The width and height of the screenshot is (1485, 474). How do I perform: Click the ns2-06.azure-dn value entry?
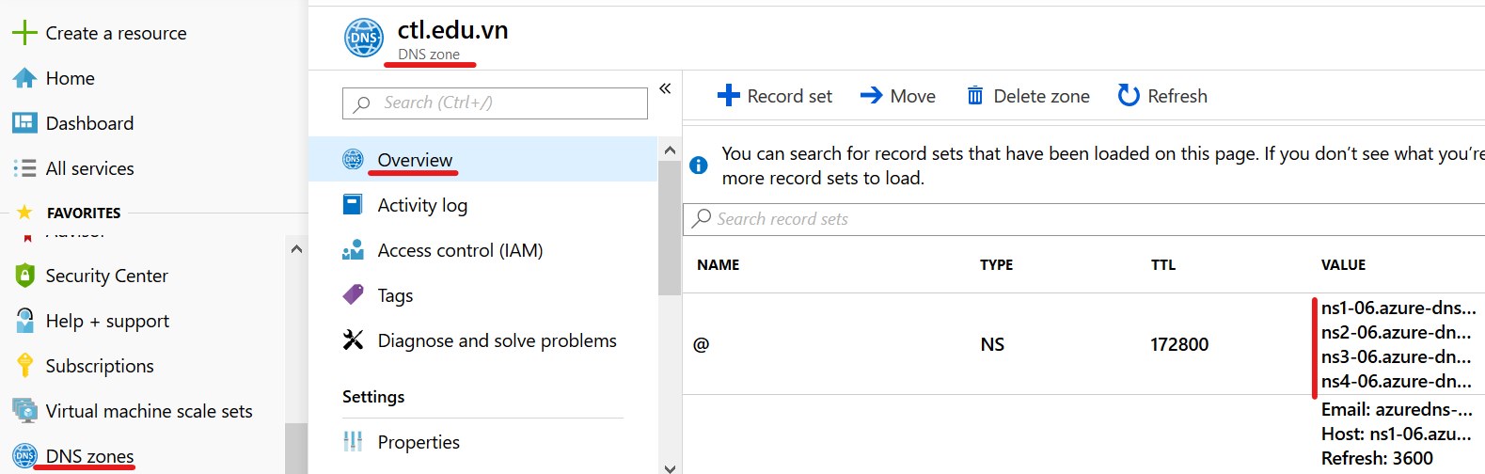point(1397,332)
